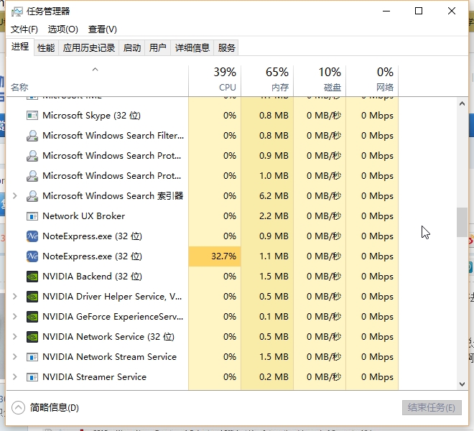Screen dimensions: 474x431
Task: Switch to the 性能 tab
Action: click(46, 48)
